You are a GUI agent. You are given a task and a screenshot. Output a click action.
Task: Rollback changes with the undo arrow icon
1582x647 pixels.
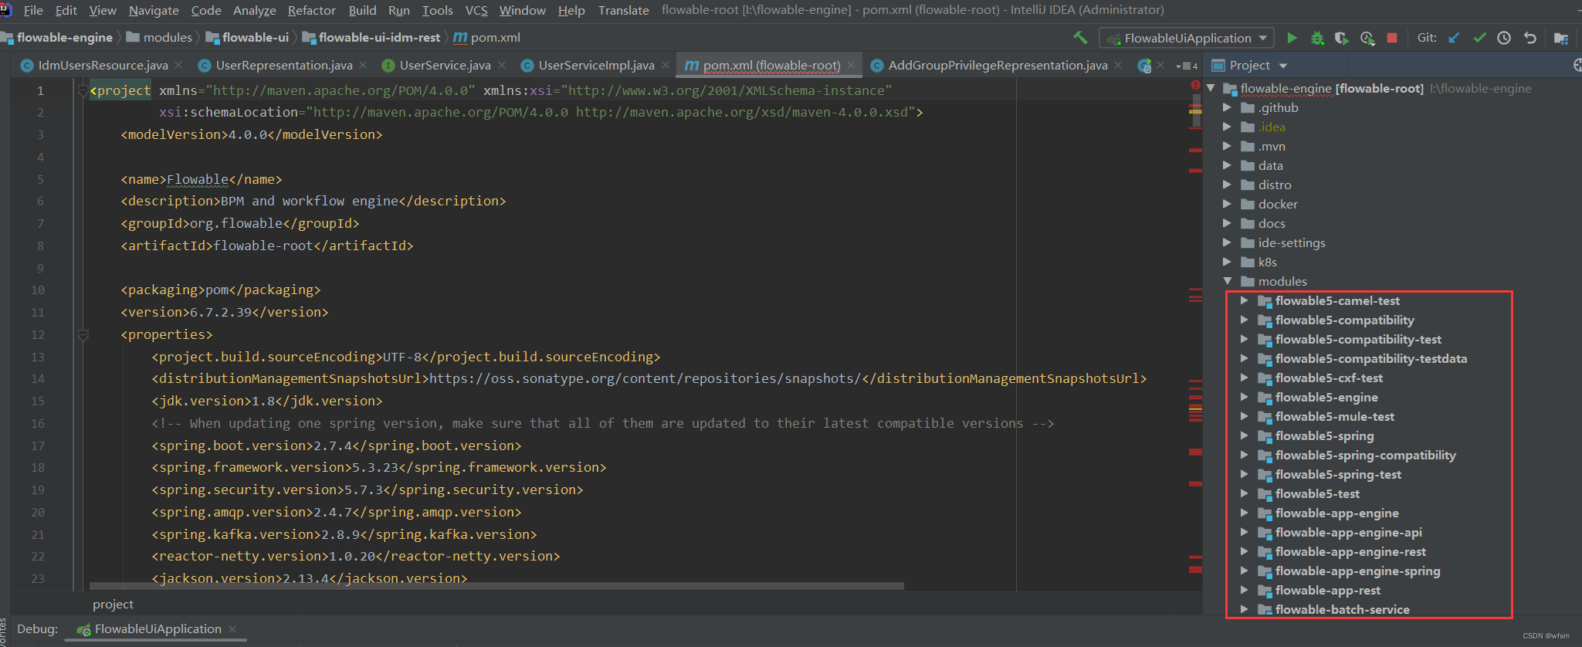(x=1529, y=38)
